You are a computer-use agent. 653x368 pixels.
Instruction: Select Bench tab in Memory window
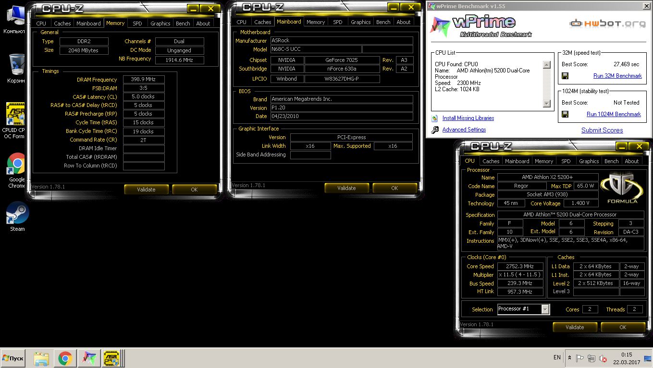point(183,24)
